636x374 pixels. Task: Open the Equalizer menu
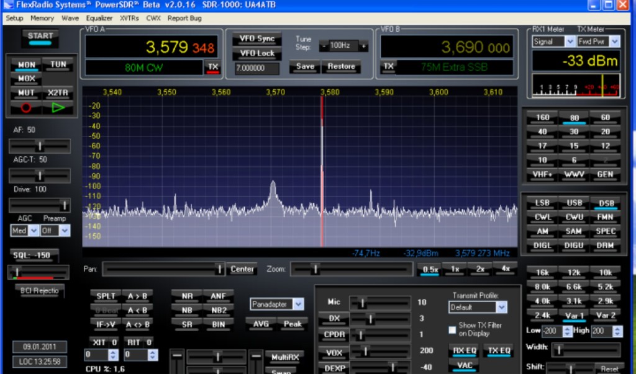tap(99, 18)
